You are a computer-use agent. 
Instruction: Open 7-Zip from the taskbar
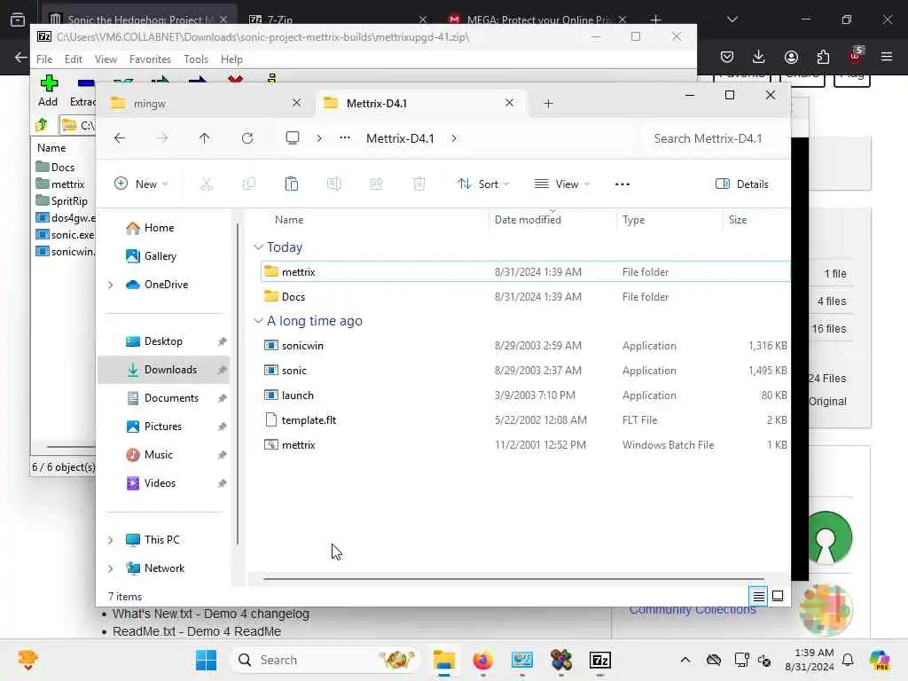pyautogui.click(x=600, y=660)
